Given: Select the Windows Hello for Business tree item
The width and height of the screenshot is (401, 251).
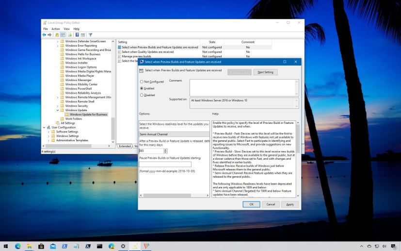Looking at the screenshot, I should point(82,54).
